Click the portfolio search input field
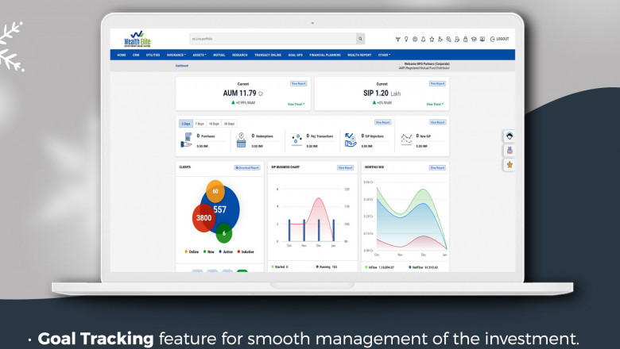 272,38
